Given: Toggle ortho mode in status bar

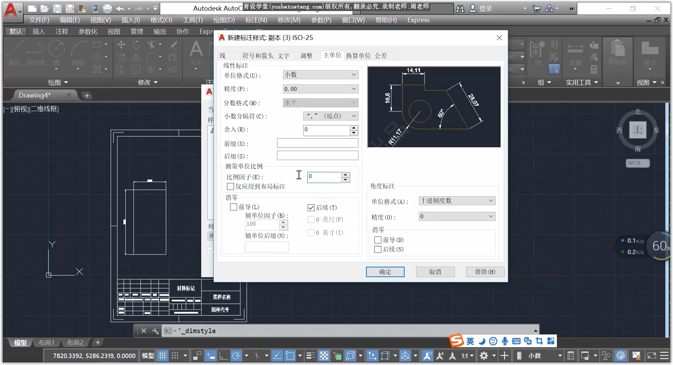Looking at the screenshot, I should pos(223,356).
